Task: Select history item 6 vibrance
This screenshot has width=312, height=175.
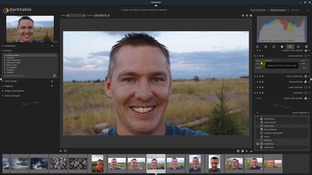Action: 30,58
